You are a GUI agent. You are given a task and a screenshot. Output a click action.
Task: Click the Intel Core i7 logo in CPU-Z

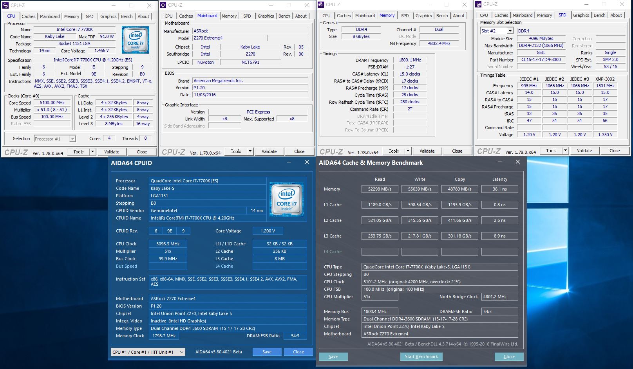(x=135, y=40)
